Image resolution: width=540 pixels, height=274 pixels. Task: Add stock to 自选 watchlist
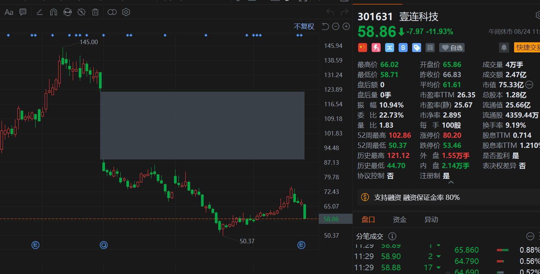(452, 48)
